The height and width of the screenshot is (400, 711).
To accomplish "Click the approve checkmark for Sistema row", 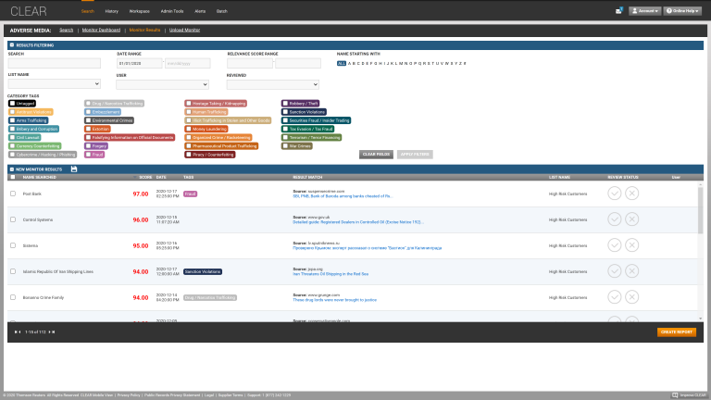I will click(614, 245).
